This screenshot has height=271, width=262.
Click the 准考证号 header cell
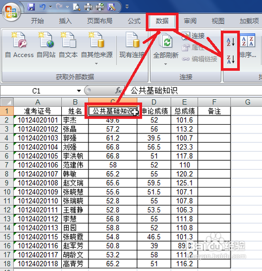[x=37, y=111]
